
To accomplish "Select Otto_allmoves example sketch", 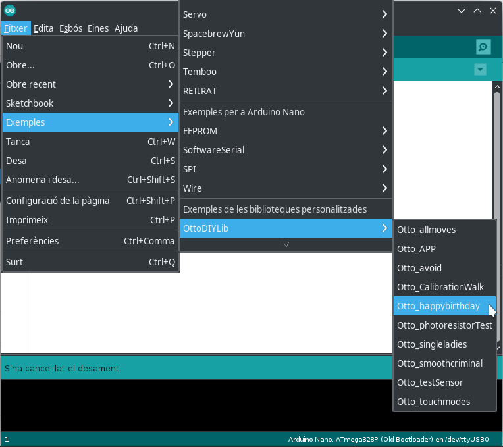I will [427, 230].
